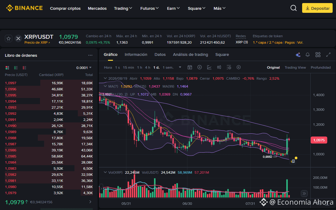Open Precio de XRP link

pyautogui.click(x=37, y=42)
